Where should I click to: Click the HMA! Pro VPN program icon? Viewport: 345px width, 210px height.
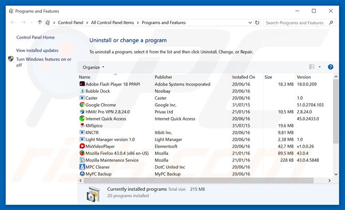(82, 112)
